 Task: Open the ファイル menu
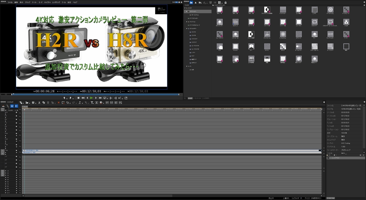coord(10,2)
